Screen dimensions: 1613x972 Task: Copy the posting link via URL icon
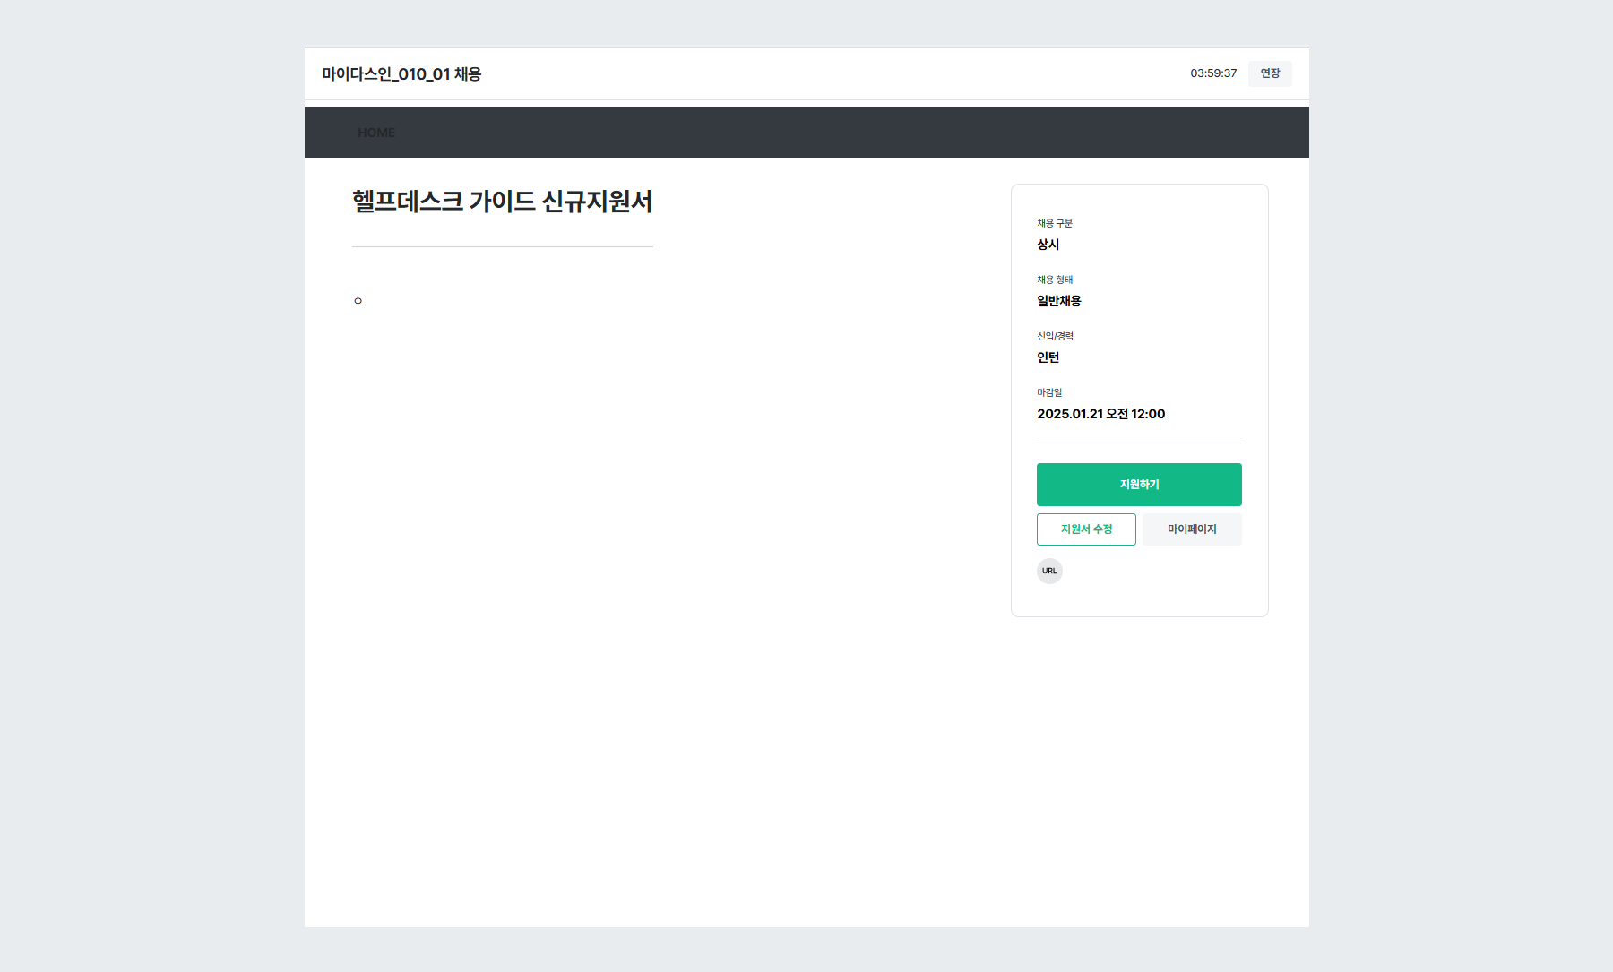tap(1049, 571)
